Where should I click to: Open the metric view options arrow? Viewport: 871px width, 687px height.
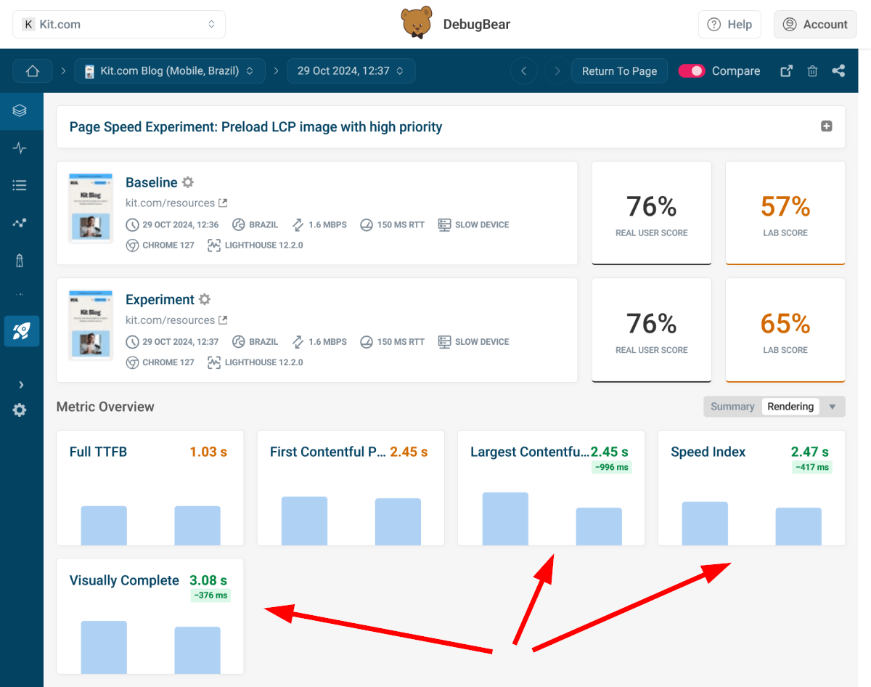tap(833, 407)
